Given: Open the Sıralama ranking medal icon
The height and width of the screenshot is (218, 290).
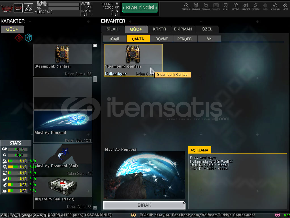Looking at the screenshot, I should 196,6.
